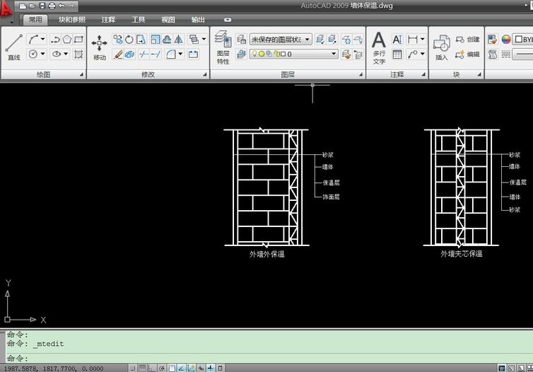Click the Undo arrow in quick access toolbar
Viewport: 533px width, 372px height.
[x=61, y=6]
